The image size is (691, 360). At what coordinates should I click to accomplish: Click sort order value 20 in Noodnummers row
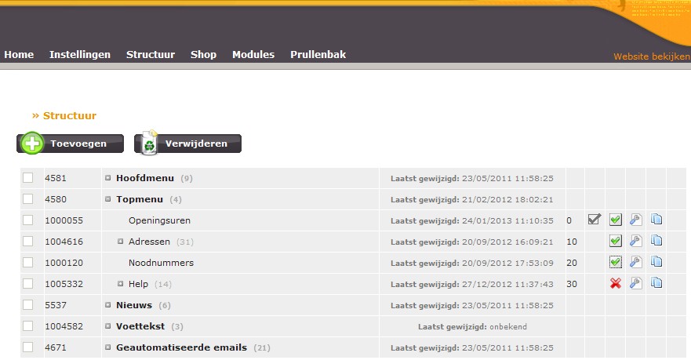[572, 263]
